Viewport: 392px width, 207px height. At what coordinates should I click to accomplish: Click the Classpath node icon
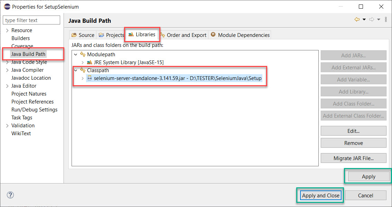(83, 70)
